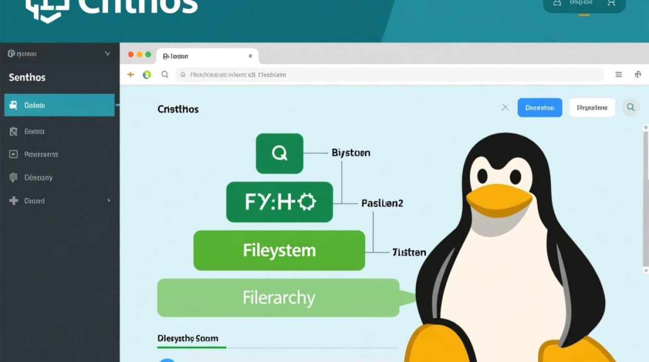
Task: Click the rightmost icon in the browser toolbar
Action: point(637,74)
